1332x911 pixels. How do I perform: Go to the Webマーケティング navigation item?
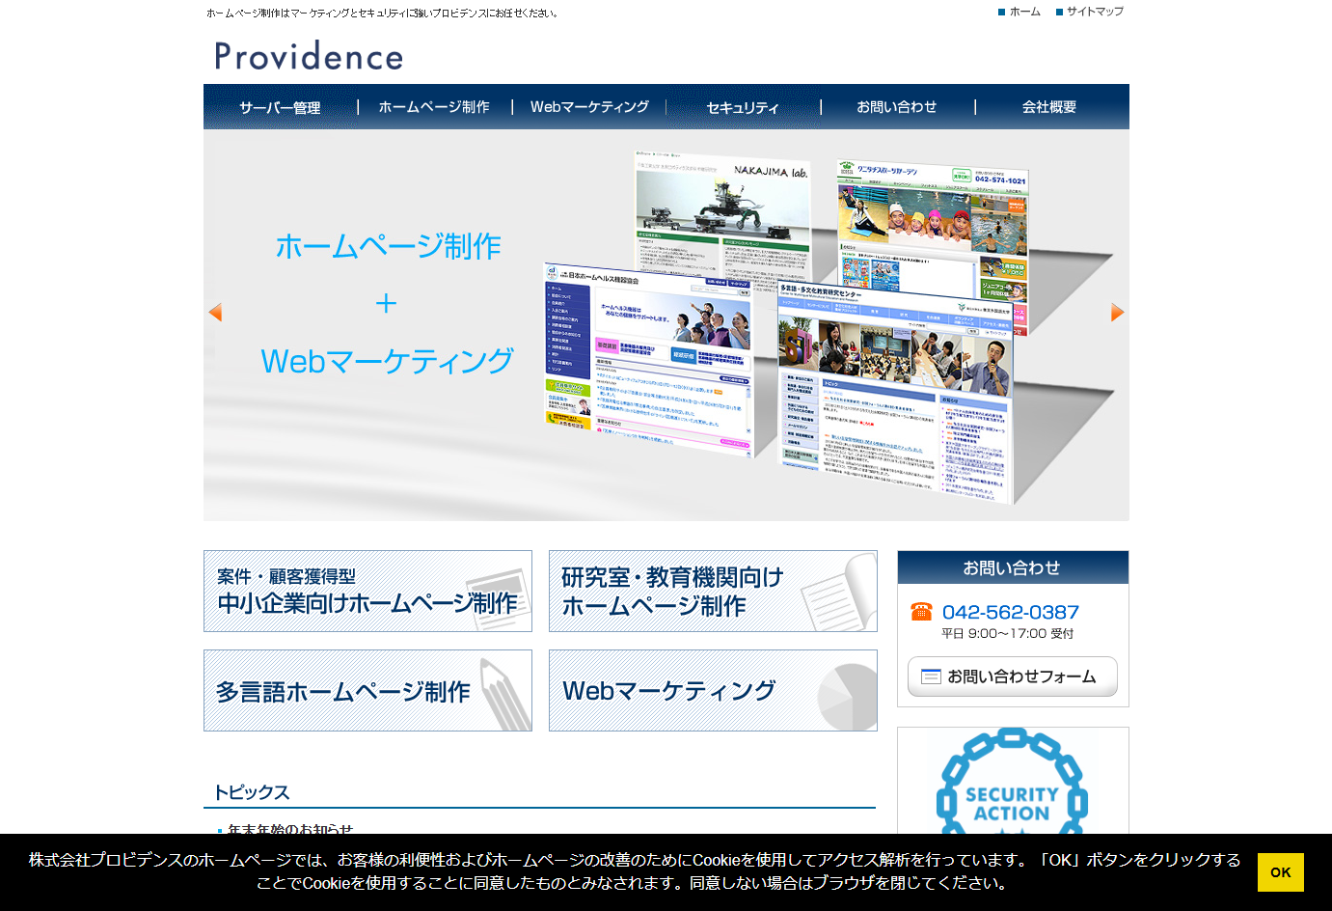point(589,107)
